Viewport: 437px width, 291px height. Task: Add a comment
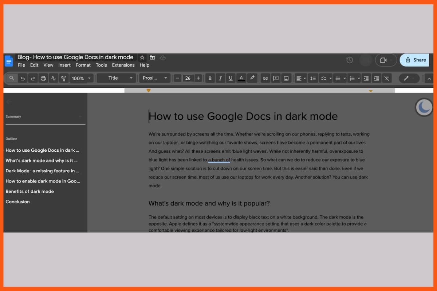click(x=276, y=78)
